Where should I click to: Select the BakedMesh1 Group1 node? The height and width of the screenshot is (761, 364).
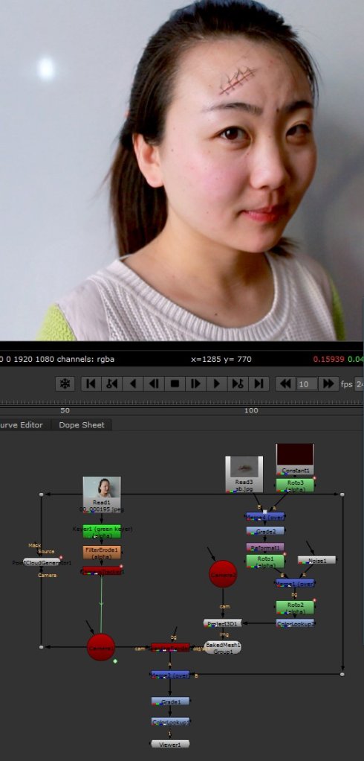point(222,647)
